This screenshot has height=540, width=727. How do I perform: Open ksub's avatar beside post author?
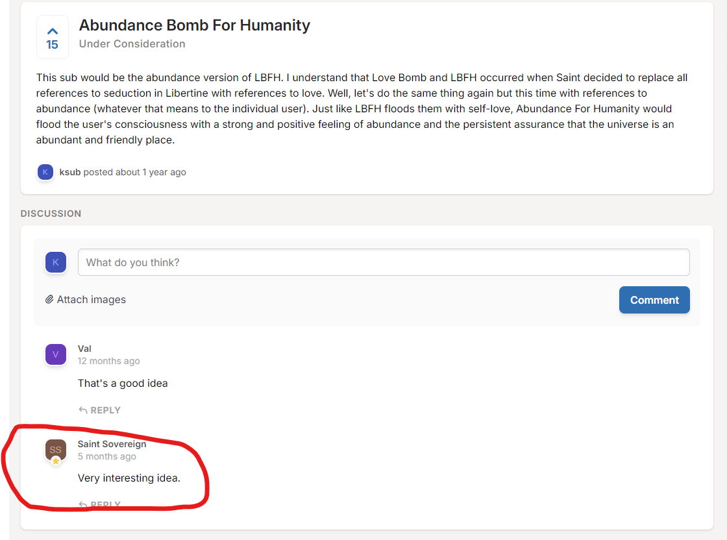(x=45, y=172)
